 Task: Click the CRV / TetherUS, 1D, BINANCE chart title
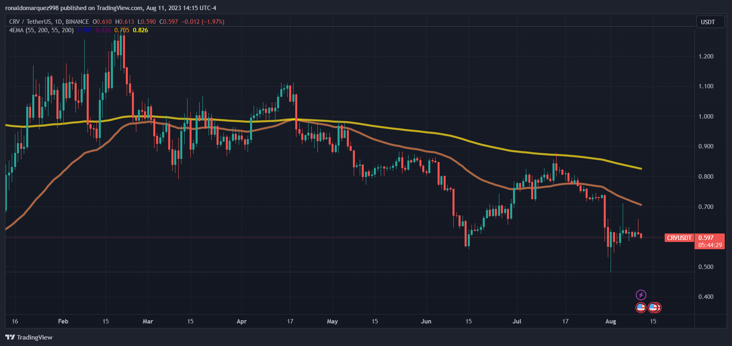click(49, 22)
